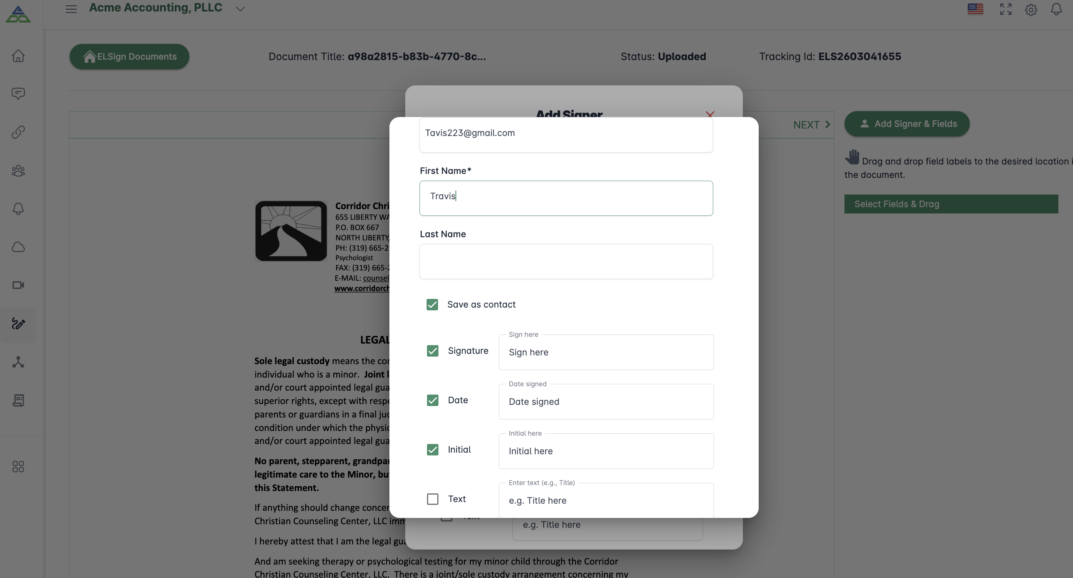Enable the Text field checkbox
The width and height of the screenshot is (1073, 578).
click(x=433, y=499)
